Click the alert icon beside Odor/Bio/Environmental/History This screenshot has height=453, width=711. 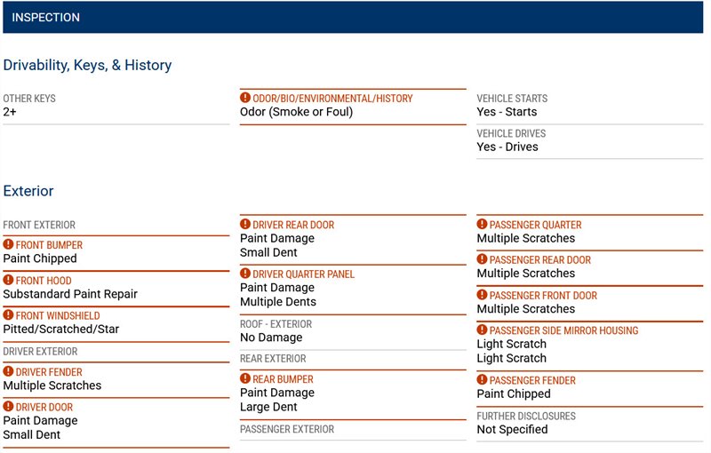tap(245, 99)
